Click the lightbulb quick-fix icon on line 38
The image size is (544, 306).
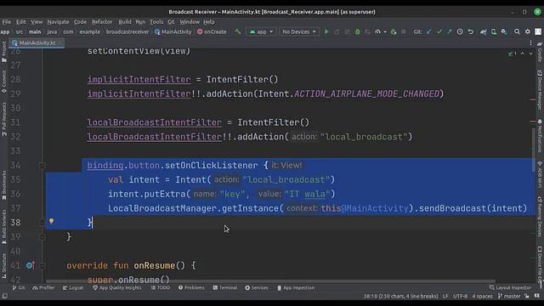(x=51, y=221)
